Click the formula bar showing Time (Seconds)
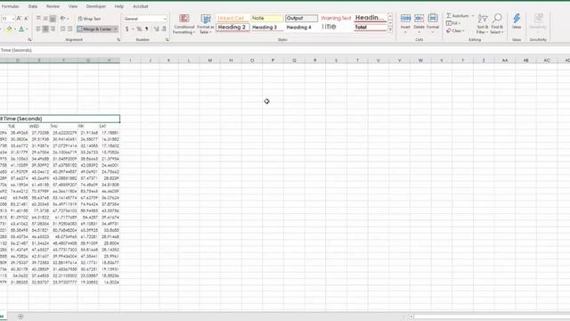 point(285,50)
